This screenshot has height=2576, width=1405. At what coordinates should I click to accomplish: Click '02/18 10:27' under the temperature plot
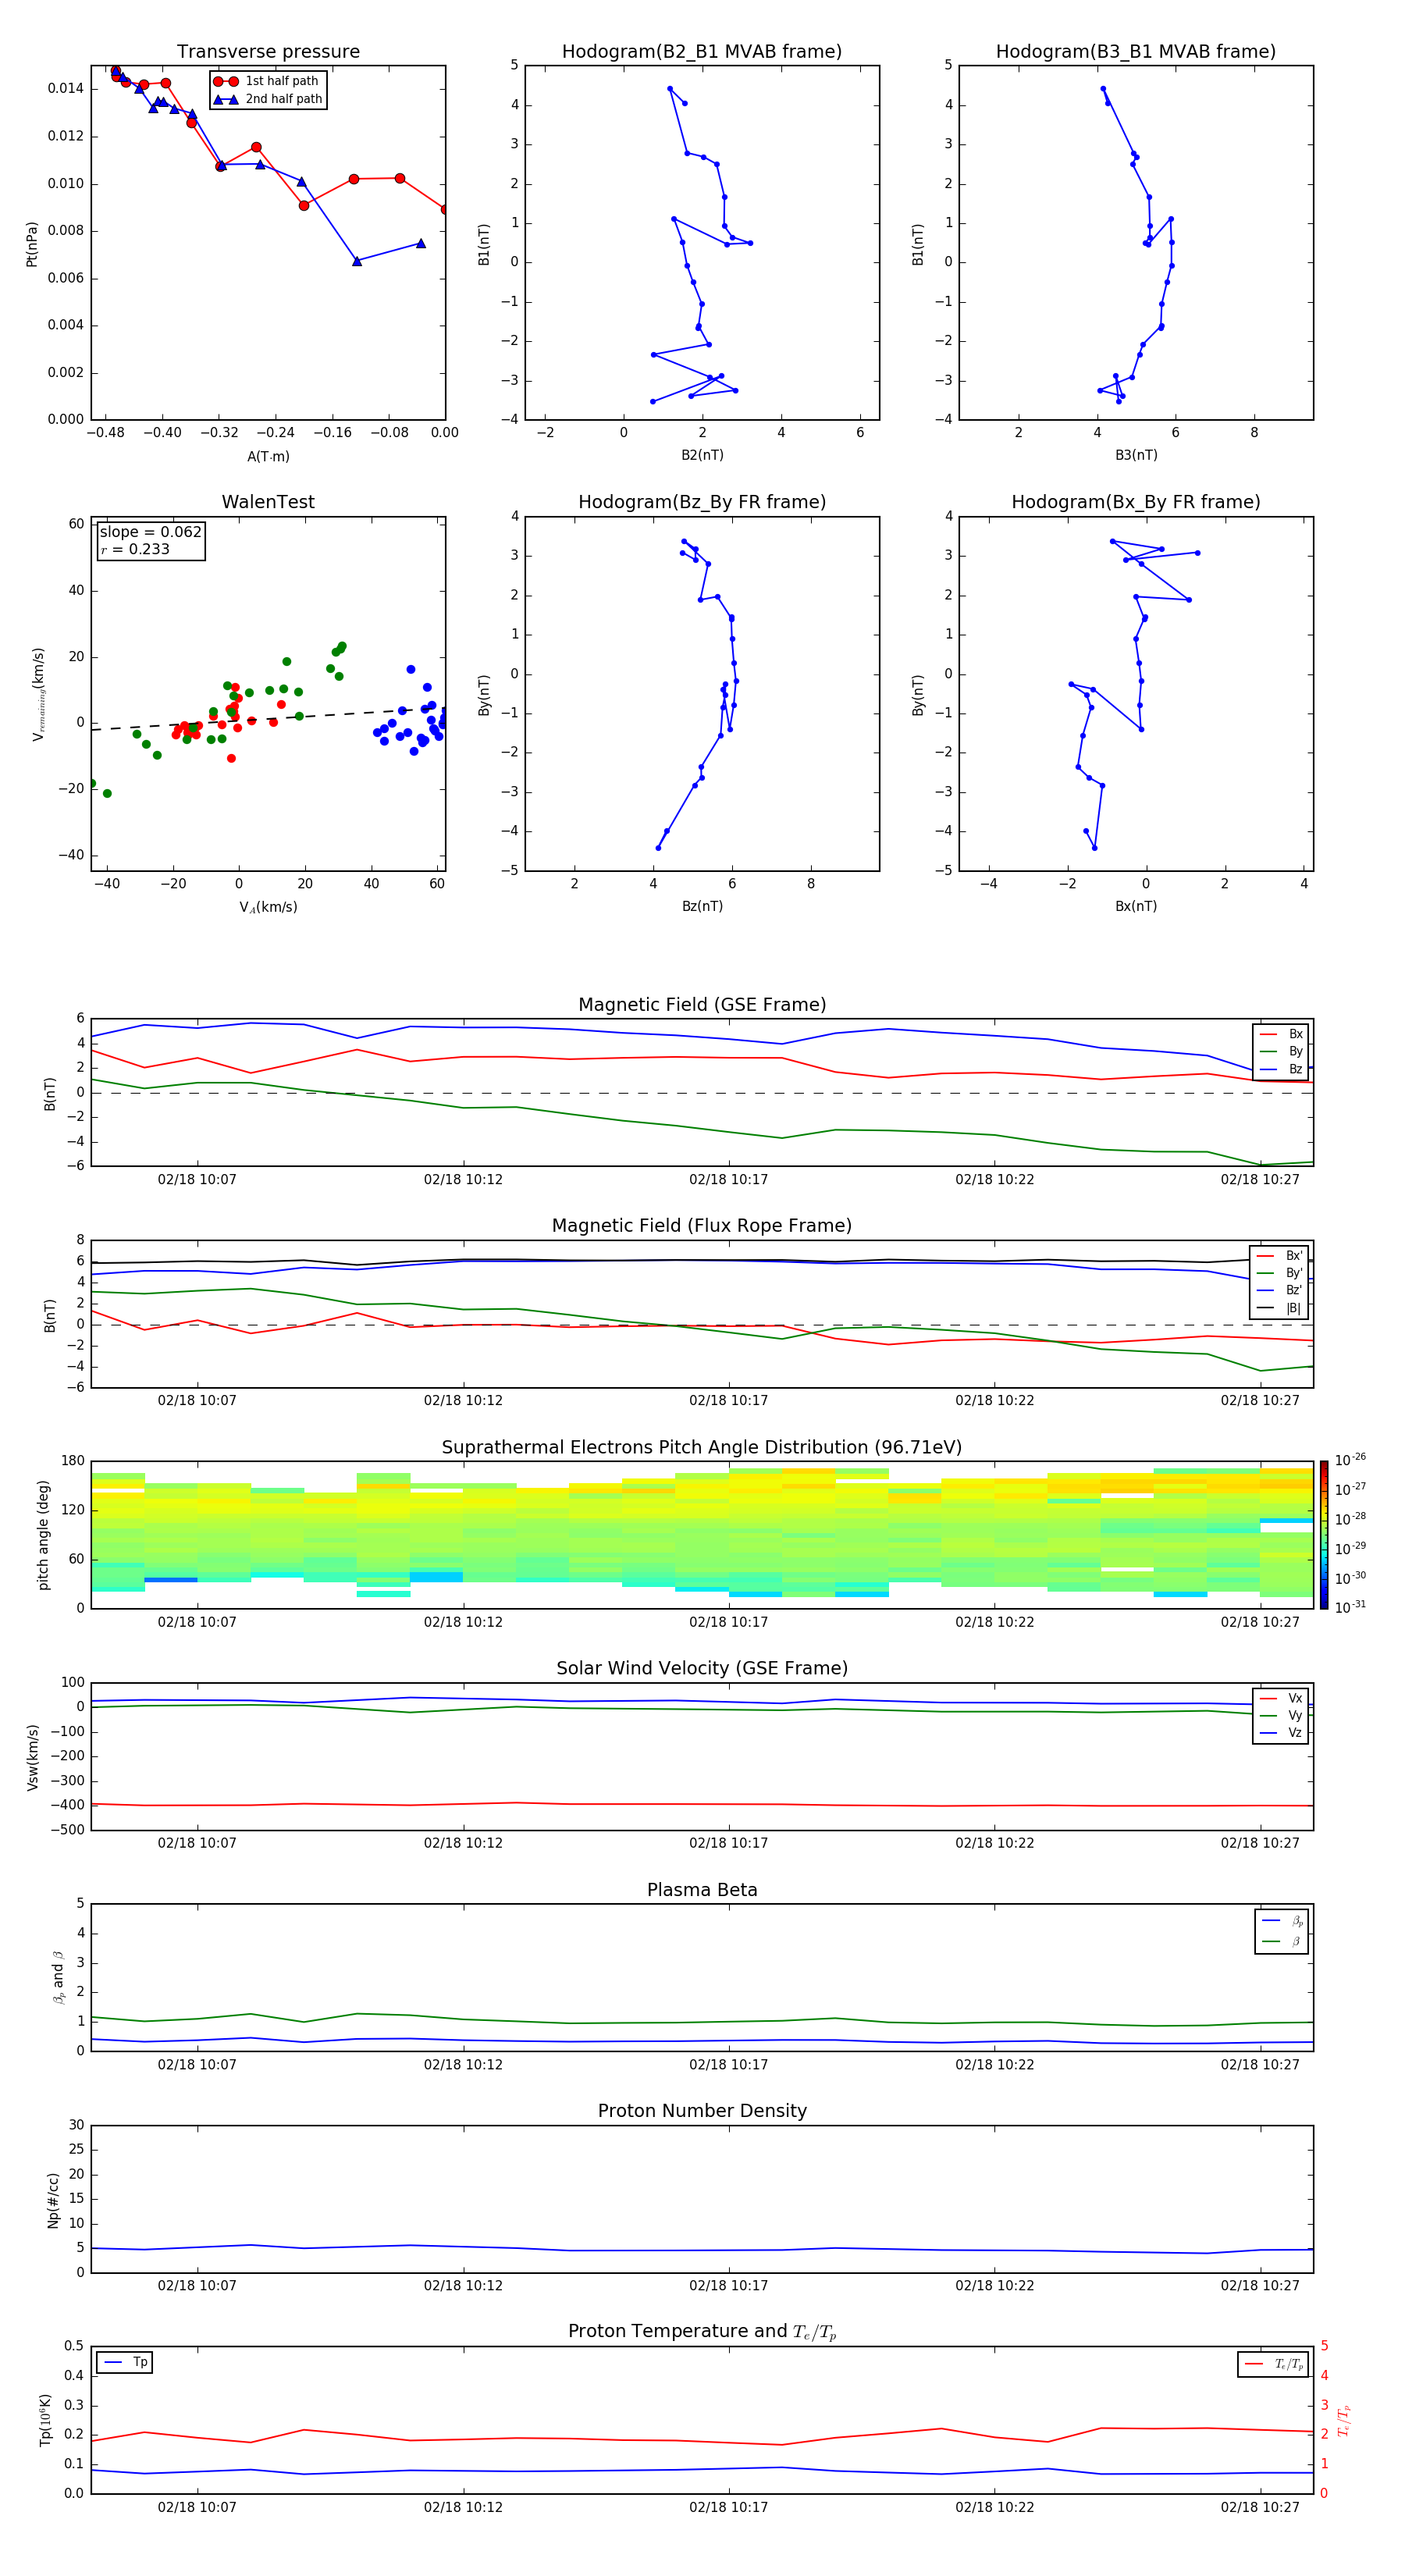click(x=1259, y=2507)
